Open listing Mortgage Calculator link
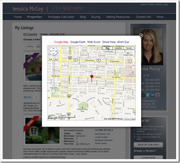 (104, 140)
